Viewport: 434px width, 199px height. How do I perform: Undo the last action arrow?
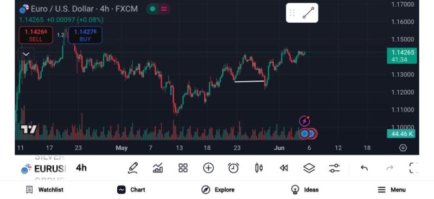coord(364,168)
